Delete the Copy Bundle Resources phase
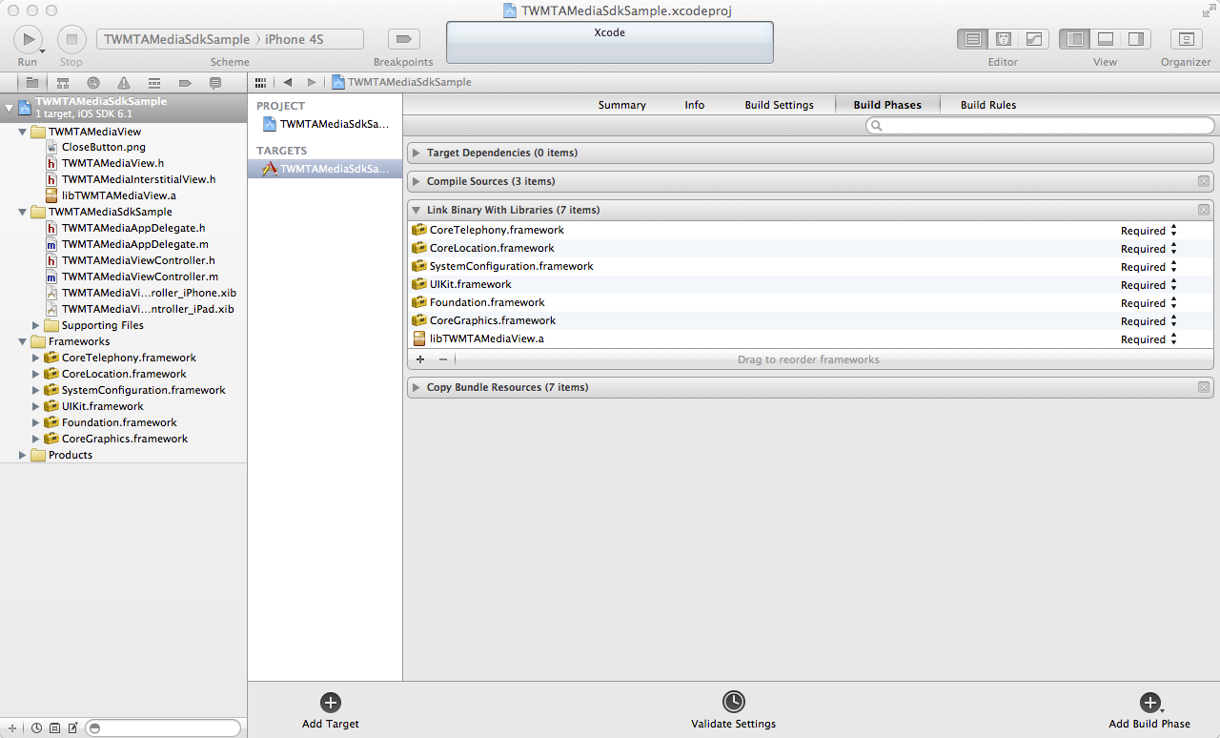1220x738 pixels. tap(1204, 387)
